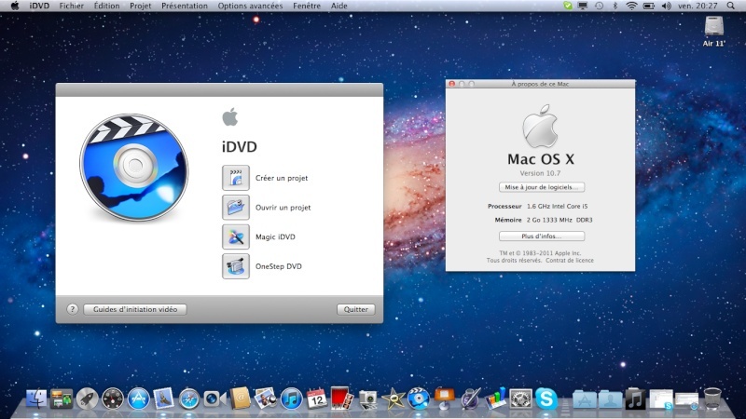Open Mail stamp icon in dock
Viewport: 746px width, 419px height.
point(164,399)
